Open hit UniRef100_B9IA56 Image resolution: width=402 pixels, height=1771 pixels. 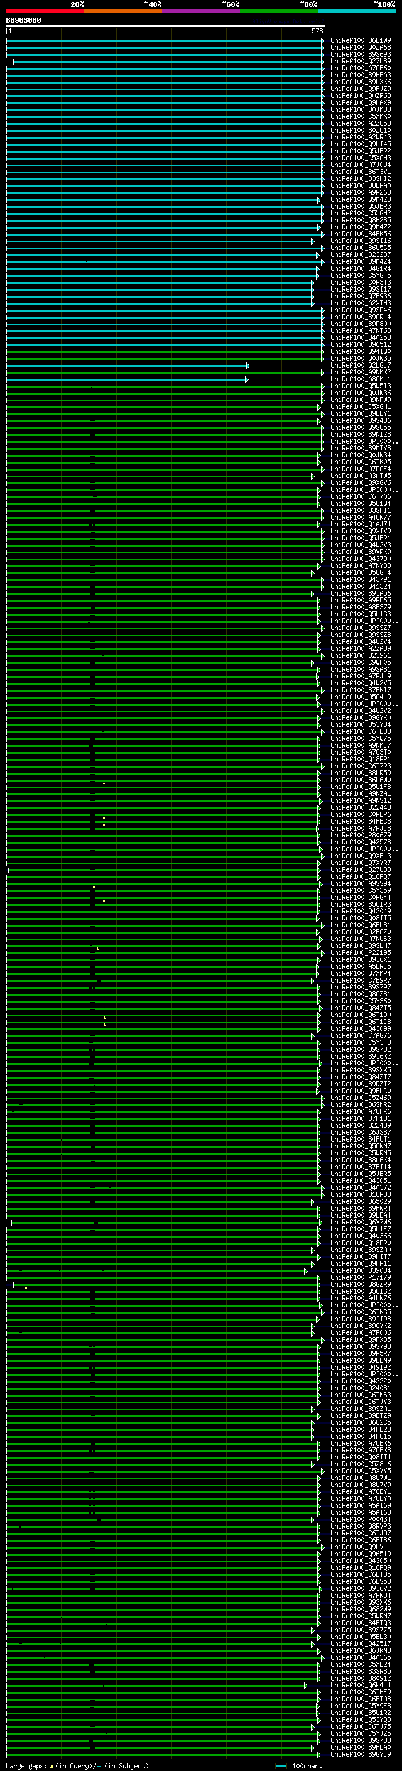[361, 593]
